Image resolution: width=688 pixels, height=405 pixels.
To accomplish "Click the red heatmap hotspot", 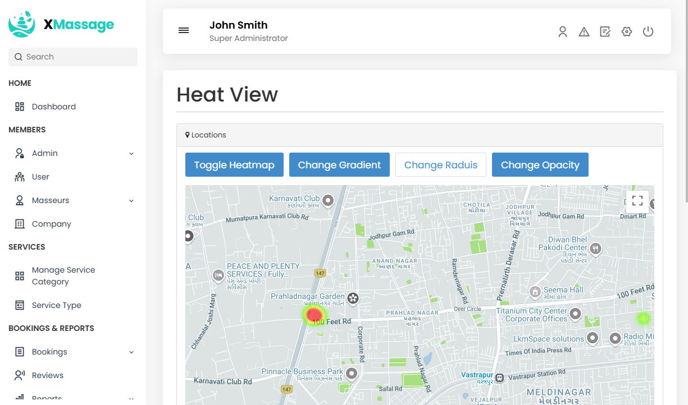I will tap(314, 314).
